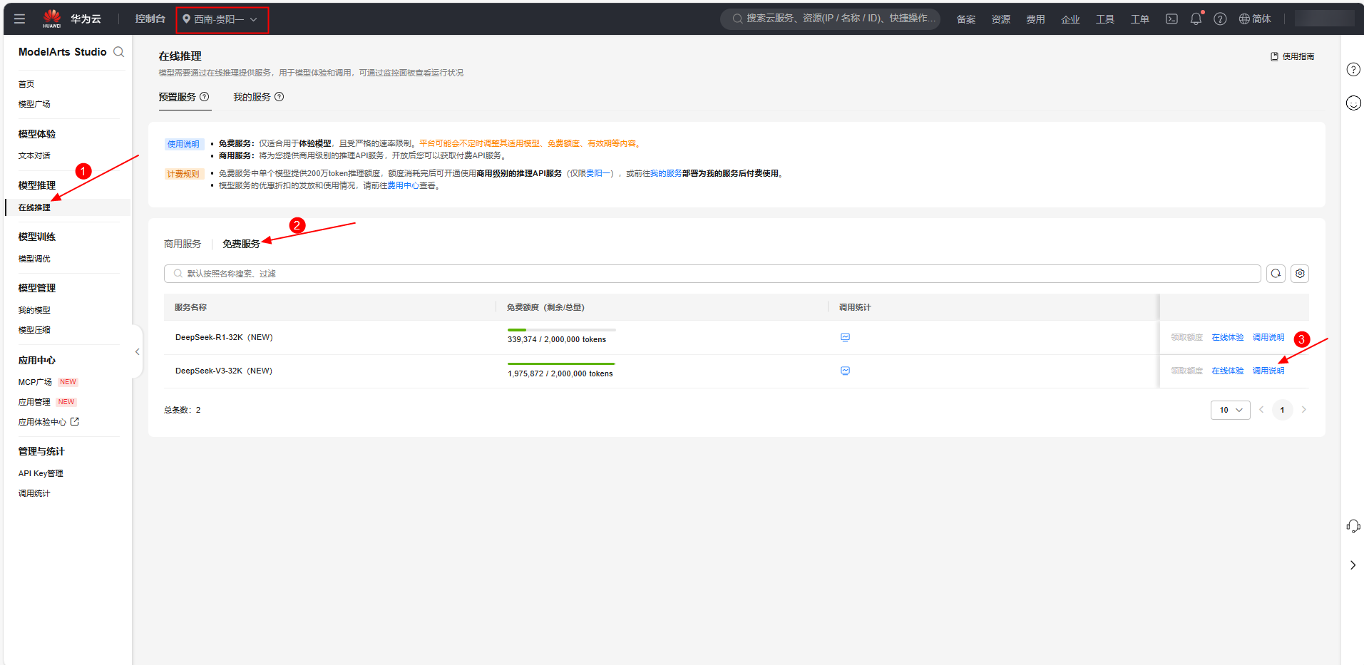Open the 费用中心 link
This screenshot has height=665, width=1364.
coord(403,185)
